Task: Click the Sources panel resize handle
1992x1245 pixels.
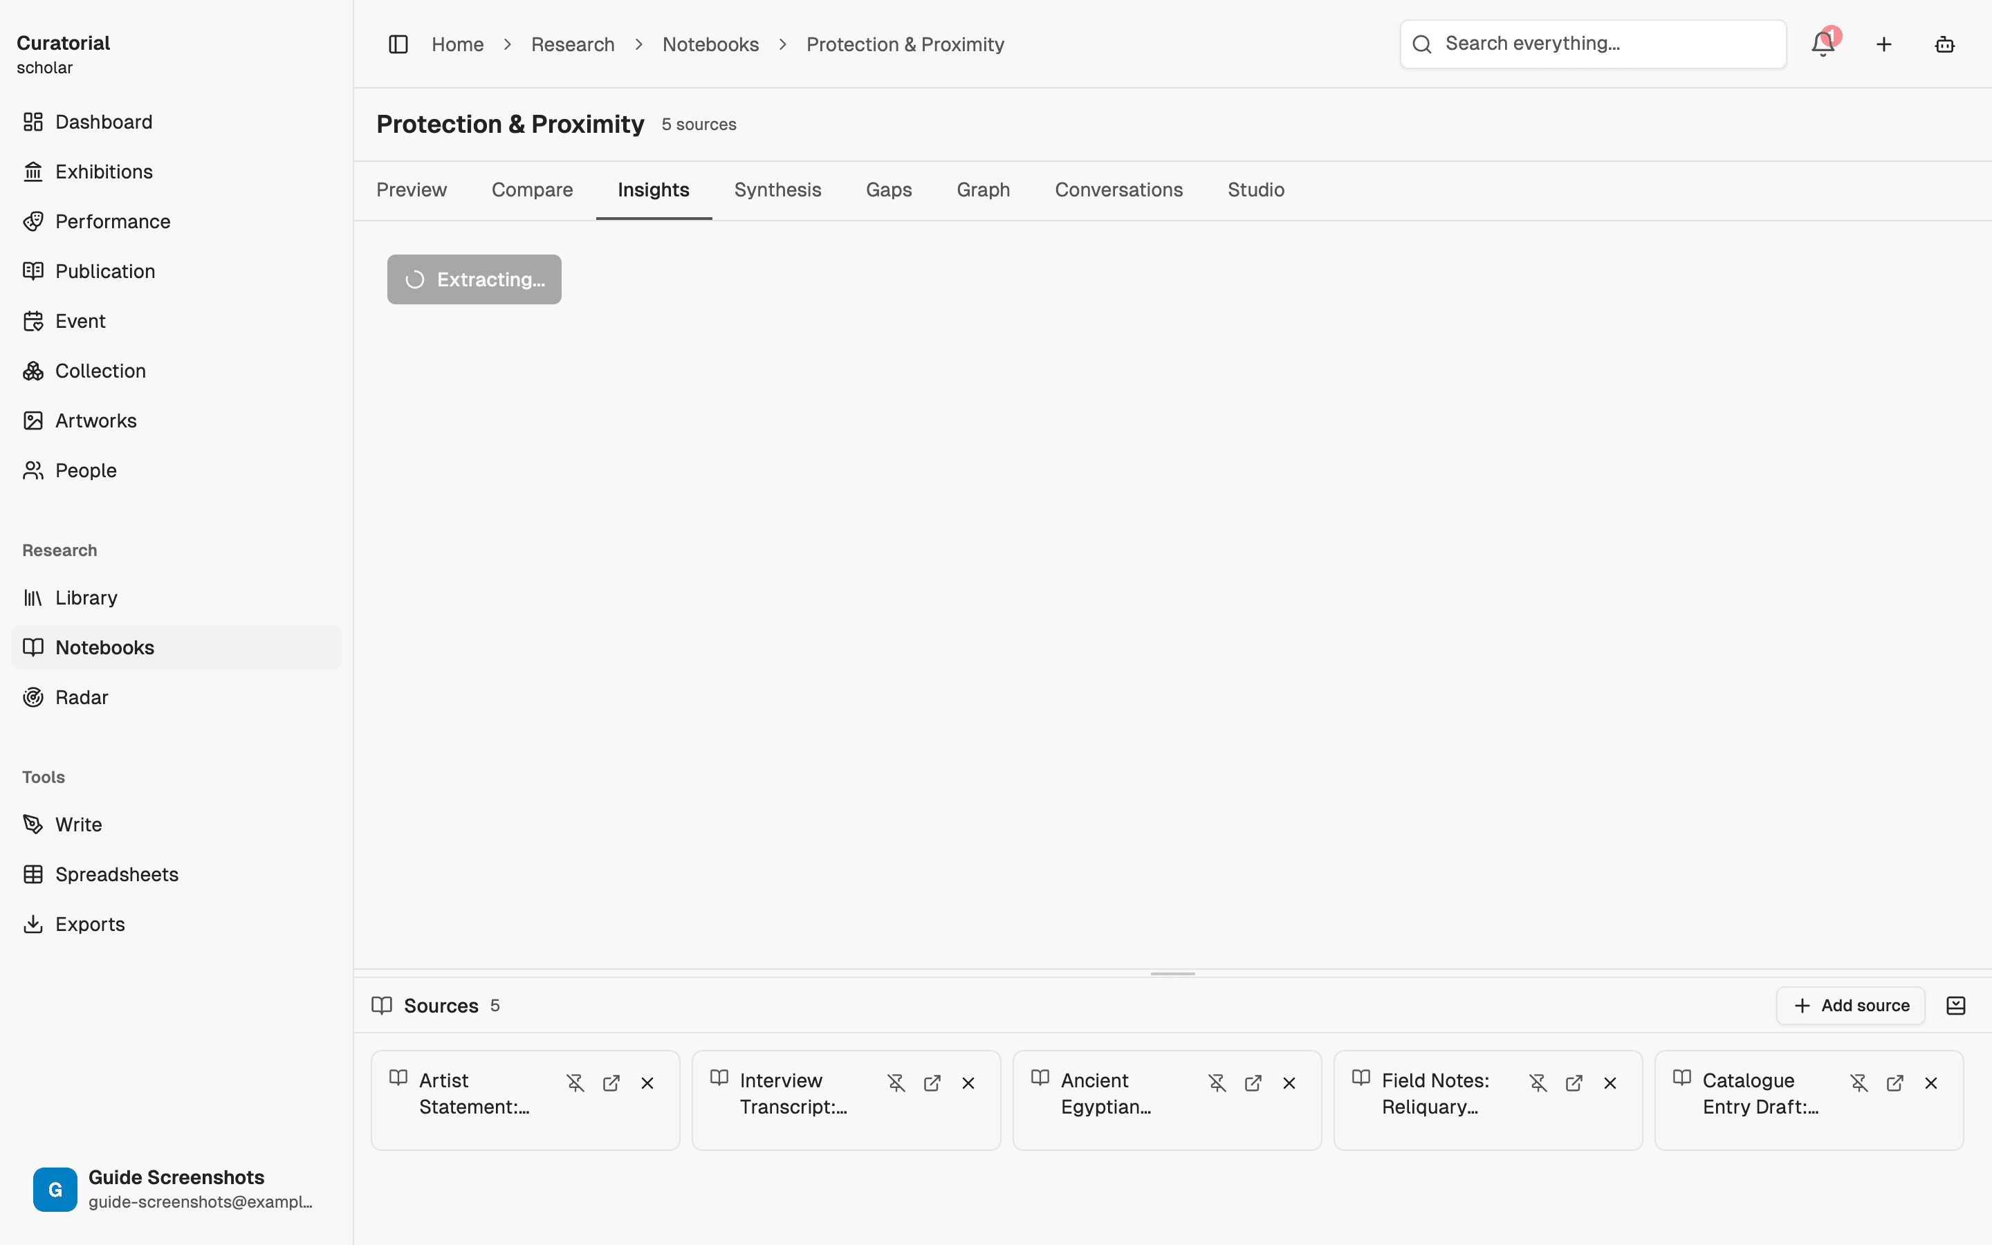Action: (x=1172, y=973)
